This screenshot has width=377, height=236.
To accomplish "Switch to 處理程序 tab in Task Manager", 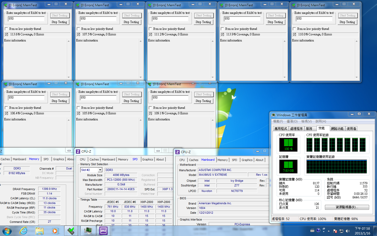I will coord(296,128).
